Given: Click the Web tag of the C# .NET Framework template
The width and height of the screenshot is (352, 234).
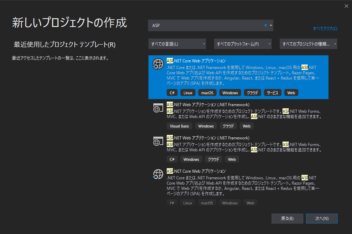Looking at the screenshot, I should coord(232,159).
